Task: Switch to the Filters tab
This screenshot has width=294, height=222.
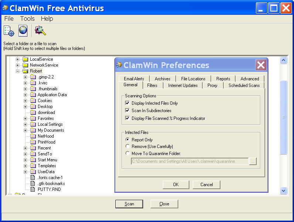Action: coord(152,85)
